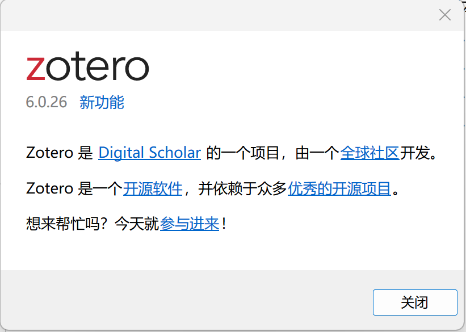Select the version number 6.0.26
Screen dimensions: 466x332
pos(46,102)
